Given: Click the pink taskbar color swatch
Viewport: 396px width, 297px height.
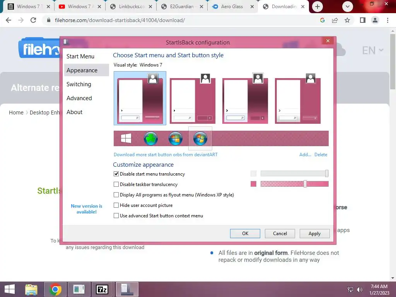Looking at the screenshot, I should click(x=253, y=184).
